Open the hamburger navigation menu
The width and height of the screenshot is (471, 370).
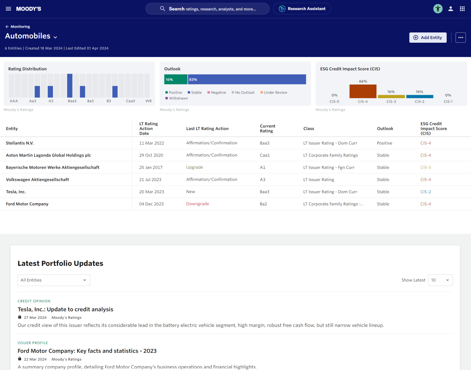coord(8,9)
